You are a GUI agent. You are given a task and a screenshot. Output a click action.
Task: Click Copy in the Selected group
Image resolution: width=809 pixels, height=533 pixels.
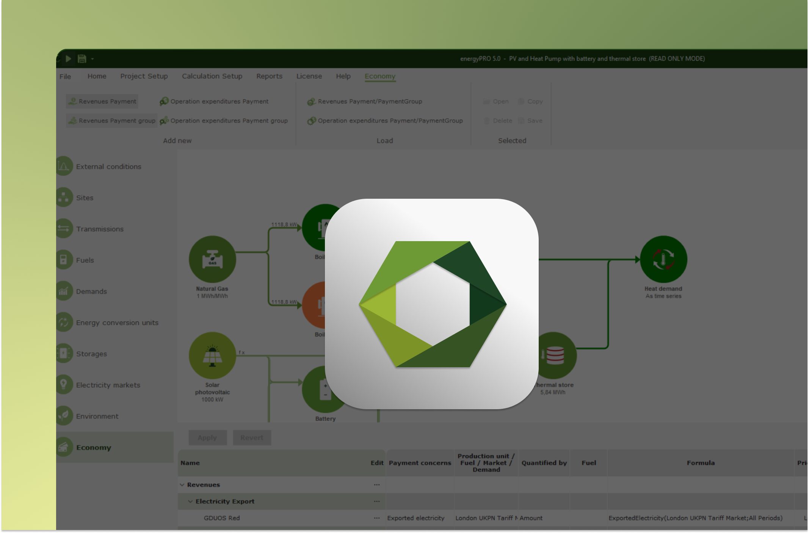(x=530, y=101)
